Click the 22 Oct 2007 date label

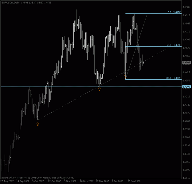click(x=54, y=181)
